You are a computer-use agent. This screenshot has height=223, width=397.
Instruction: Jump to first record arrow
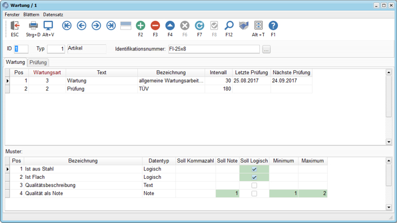[x=67, y=25]
